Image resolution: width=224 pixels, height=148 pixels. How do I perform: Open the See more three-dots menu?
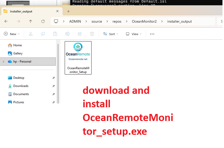click(x=152, y=34)
